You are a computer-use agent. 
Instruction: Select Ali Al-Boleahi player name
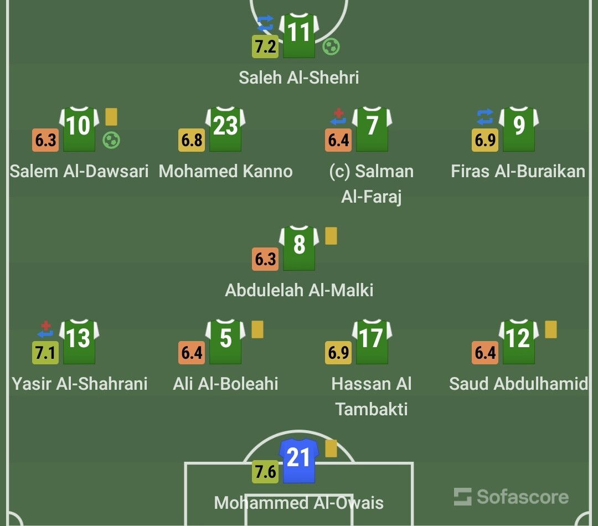pos(225,384)
